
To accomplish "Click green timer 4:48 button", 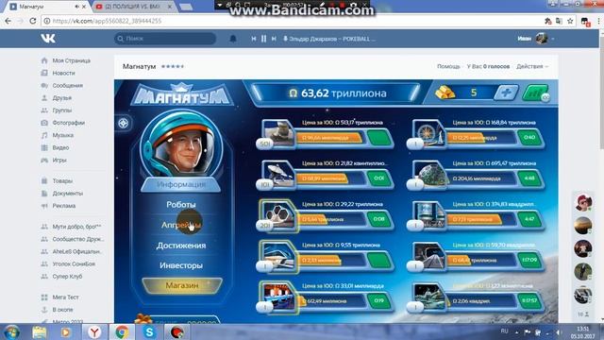I will pyautogui.click(x=529, y=178).
